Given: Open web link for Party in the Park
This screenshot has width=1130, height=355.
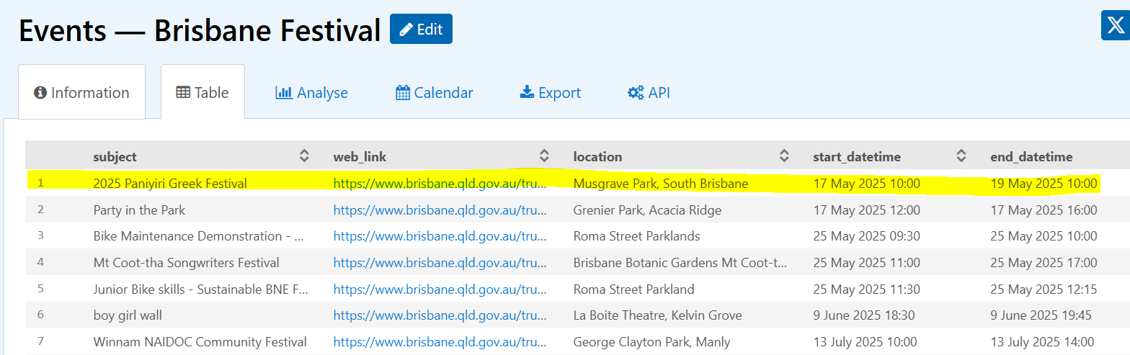Looking at the screenshot, I should pos(440,210).
